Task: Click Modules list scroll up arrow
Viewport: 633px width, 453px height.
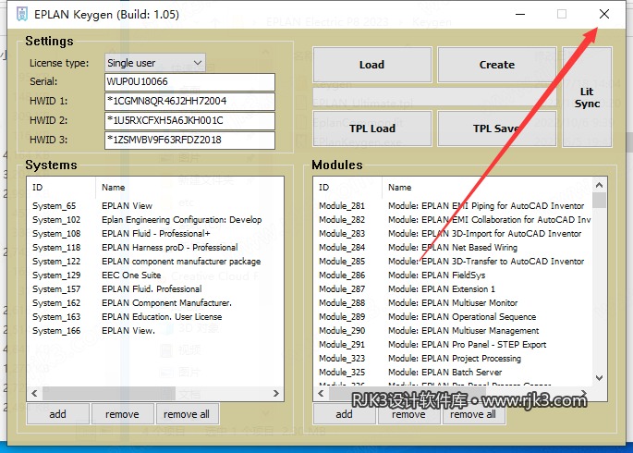Action: pyautogui.click(x=600, y=185)
